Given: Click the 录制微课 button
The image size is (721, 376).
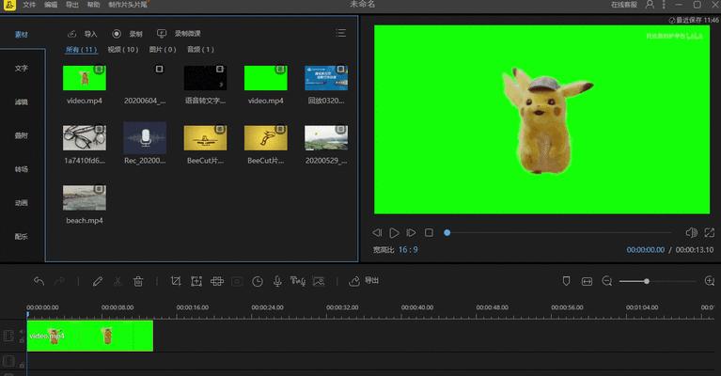Looking at the screenshot, I should click(x=179, y=34).
